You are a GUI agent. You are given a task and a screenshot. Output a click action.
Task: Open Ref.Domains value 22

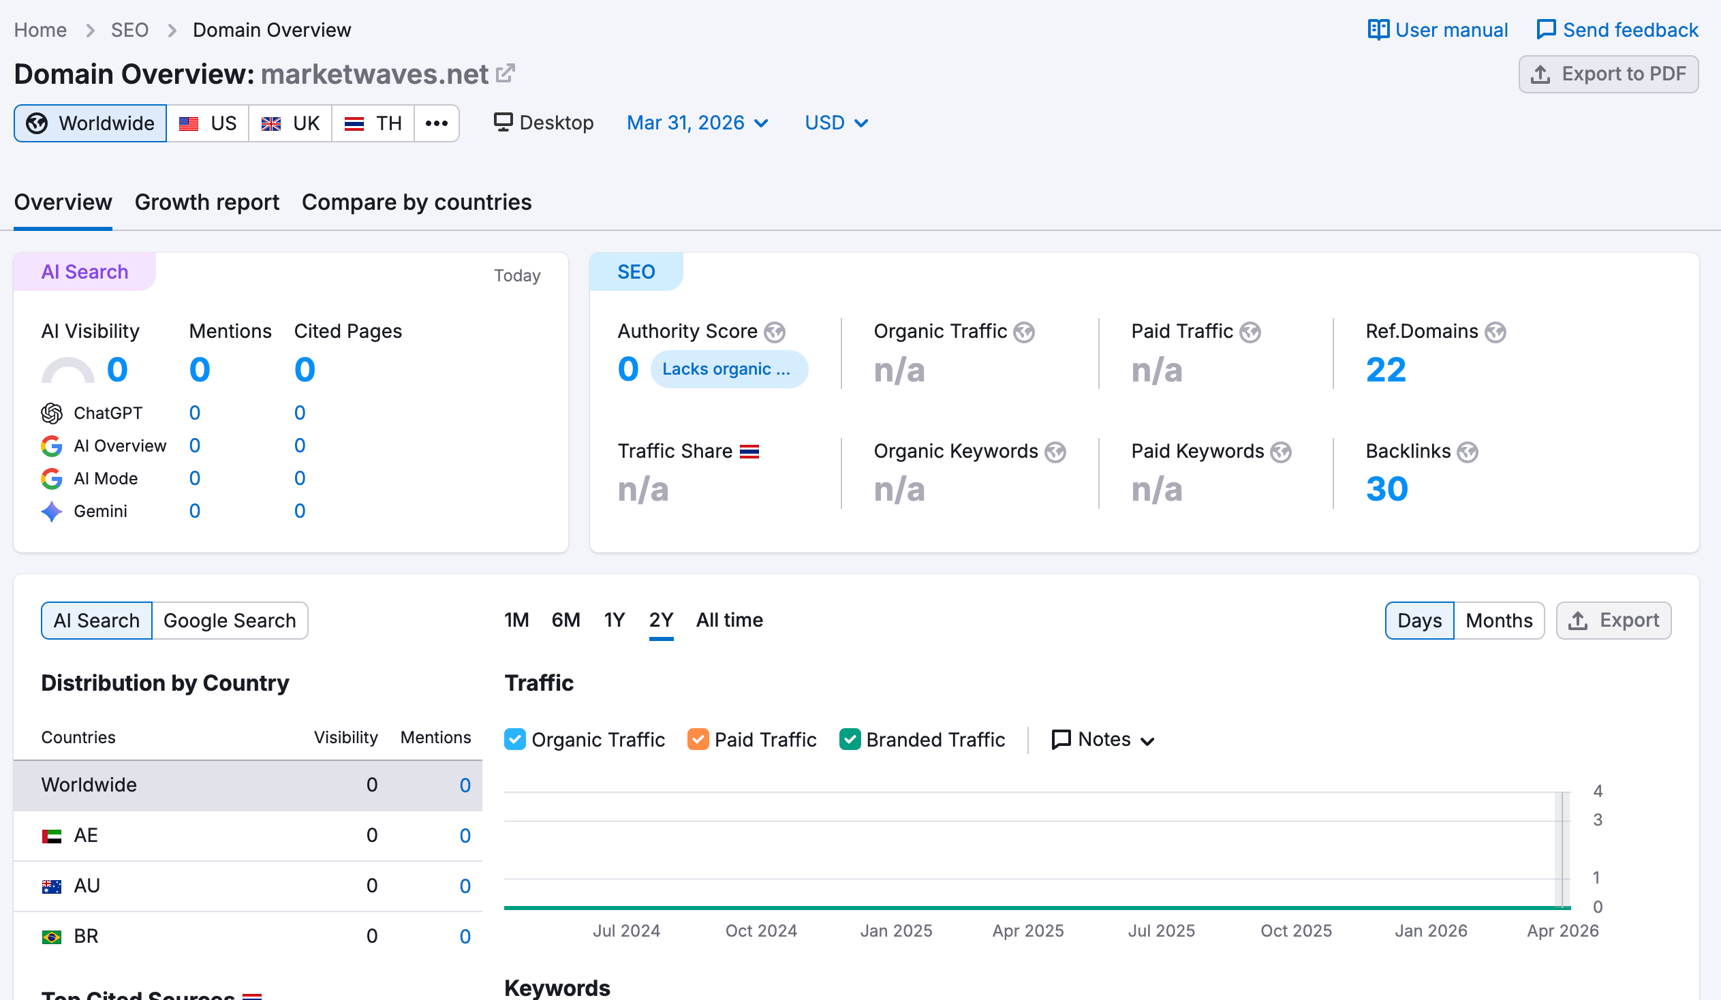pyautogui.click(x=1386, y=369)
